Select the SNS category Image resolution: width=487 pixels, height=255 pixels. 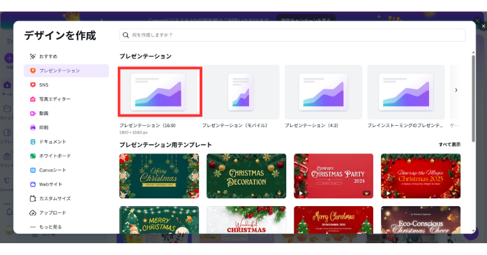pyautogui.click(x=66, y=85)
